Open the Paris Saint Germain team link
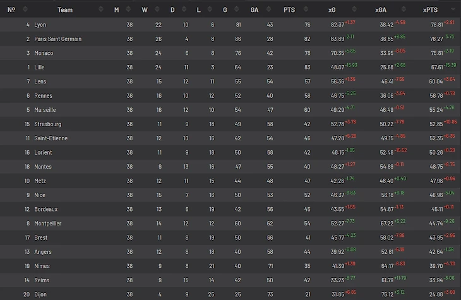The image size is (461, 300). (x=58, y=39)
